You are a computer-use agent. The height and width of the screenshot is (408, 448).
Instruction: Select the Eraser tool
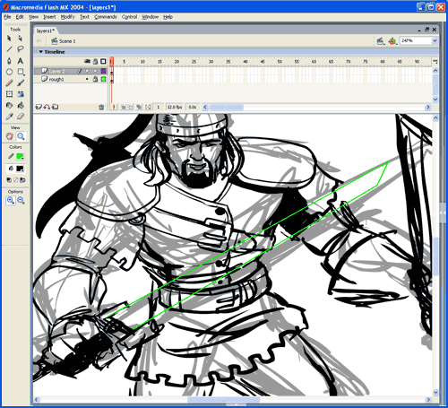tap(21, 117)
